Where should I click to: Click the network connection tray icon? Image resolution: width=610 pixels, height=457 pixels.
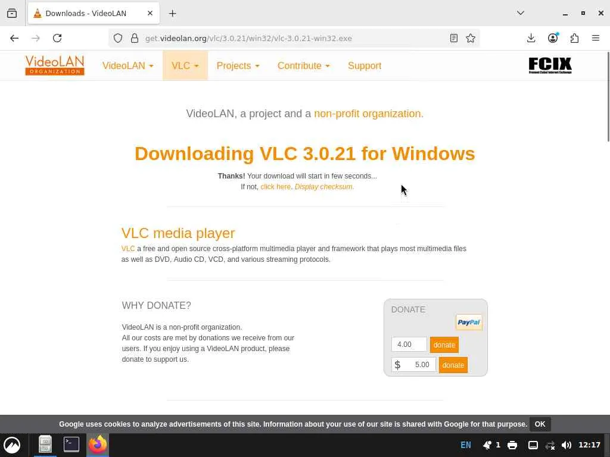pyautogui.click(x=550, y=445)
